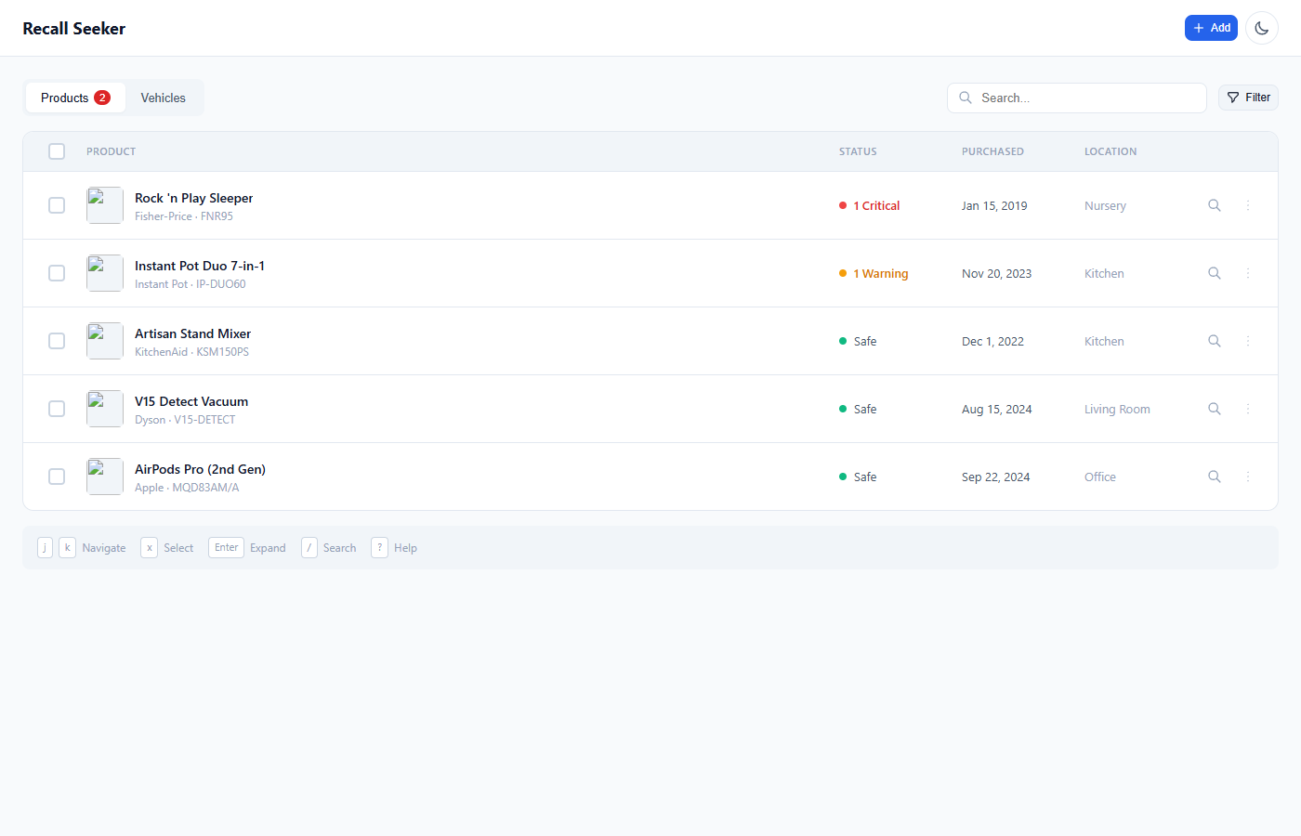Click the Recall Seeker app title

73,29
